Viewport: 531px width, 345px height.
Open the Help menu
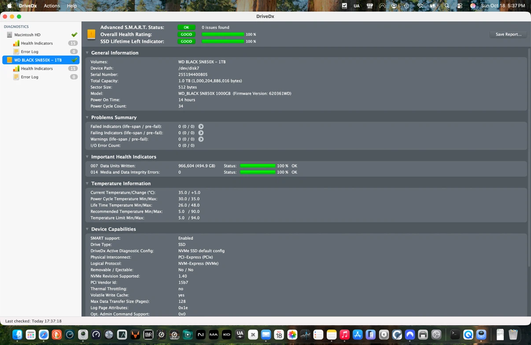(72, 6)
